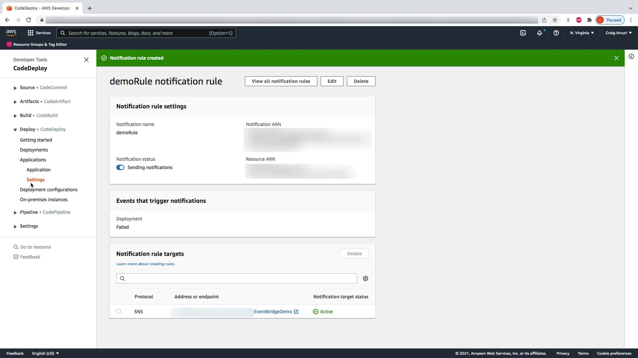Viewport: 638px width, 358px height.
Task: Open the info panel icon at right edge
Action: tap(631, 56)
